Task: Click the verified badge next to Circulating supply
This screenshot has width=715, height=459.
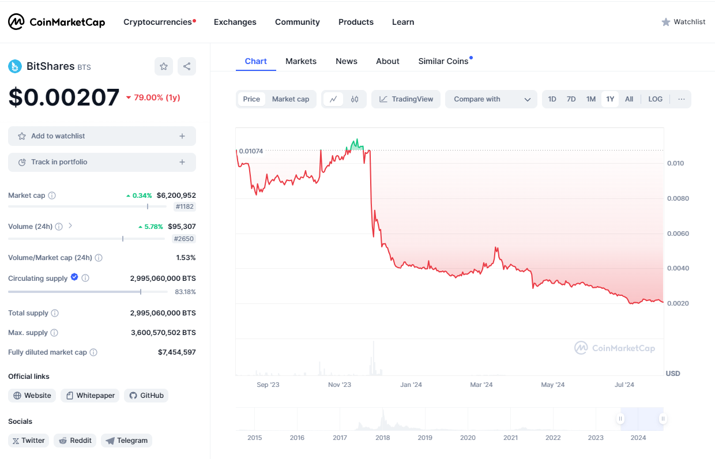Action: [x=74, y=277]
